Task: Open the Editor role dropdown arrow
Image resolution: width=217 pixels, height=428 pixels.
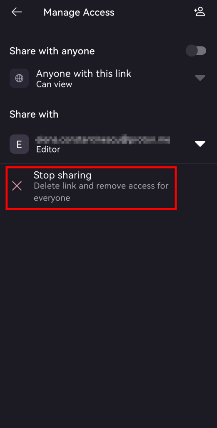Action: point(200,144)
